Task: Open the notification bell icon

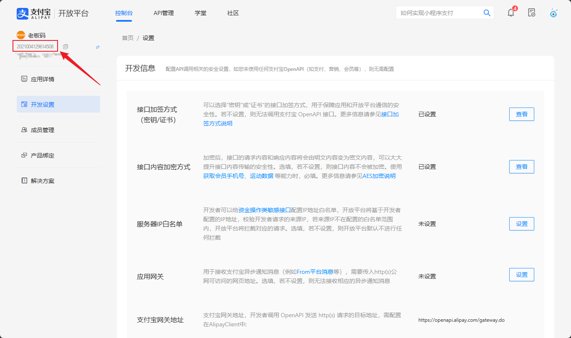Action: pyautogui.click(x=511, y=13)
